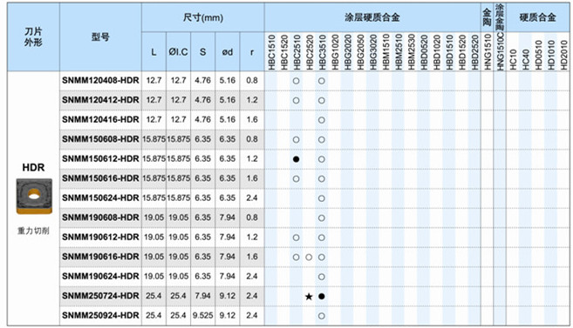Click the HDR insert product image
Screen dimensions: 573x328
tap(34, 196)
